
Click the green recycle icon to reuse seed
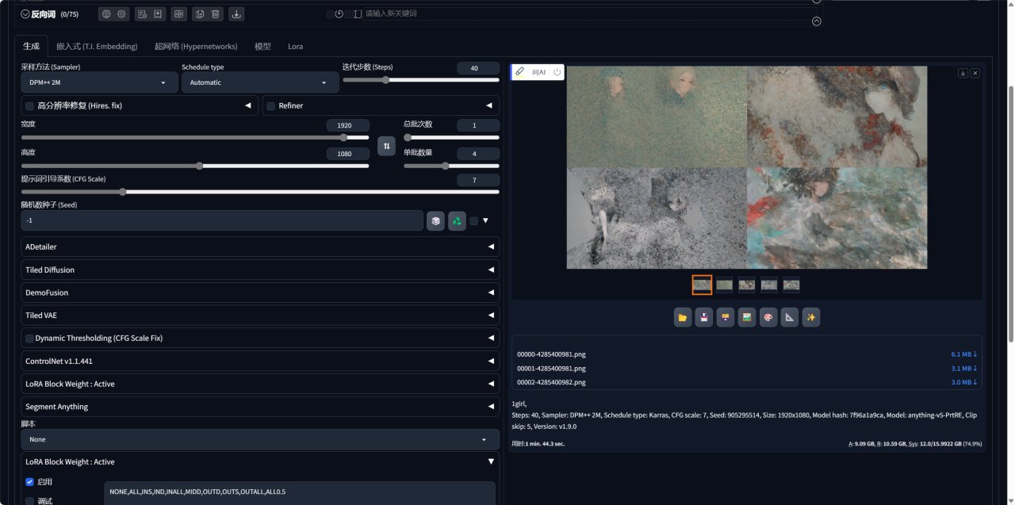[457, 221]
